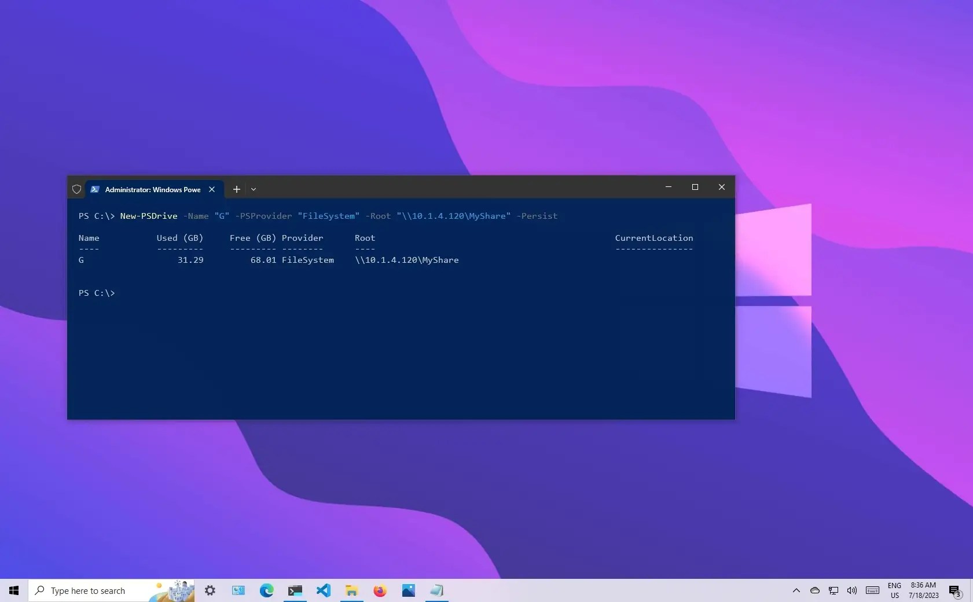Add a new terminal tab with the plus button
This screenshot has width=973, height=602.
point(237,189)
